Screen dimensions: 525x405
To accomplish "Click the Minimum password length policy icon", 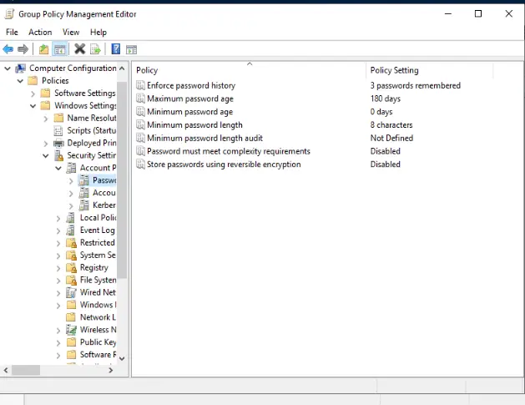I will (x=140, y=124).
